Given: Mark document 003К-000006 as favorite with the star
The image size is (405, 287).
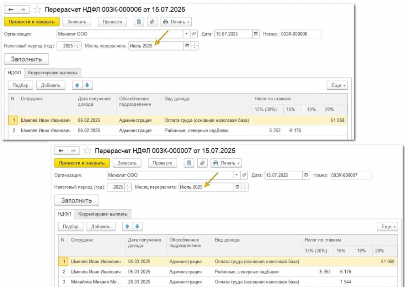Looking at the screenshot, I should pyautogui.click(x=38, y=9).
